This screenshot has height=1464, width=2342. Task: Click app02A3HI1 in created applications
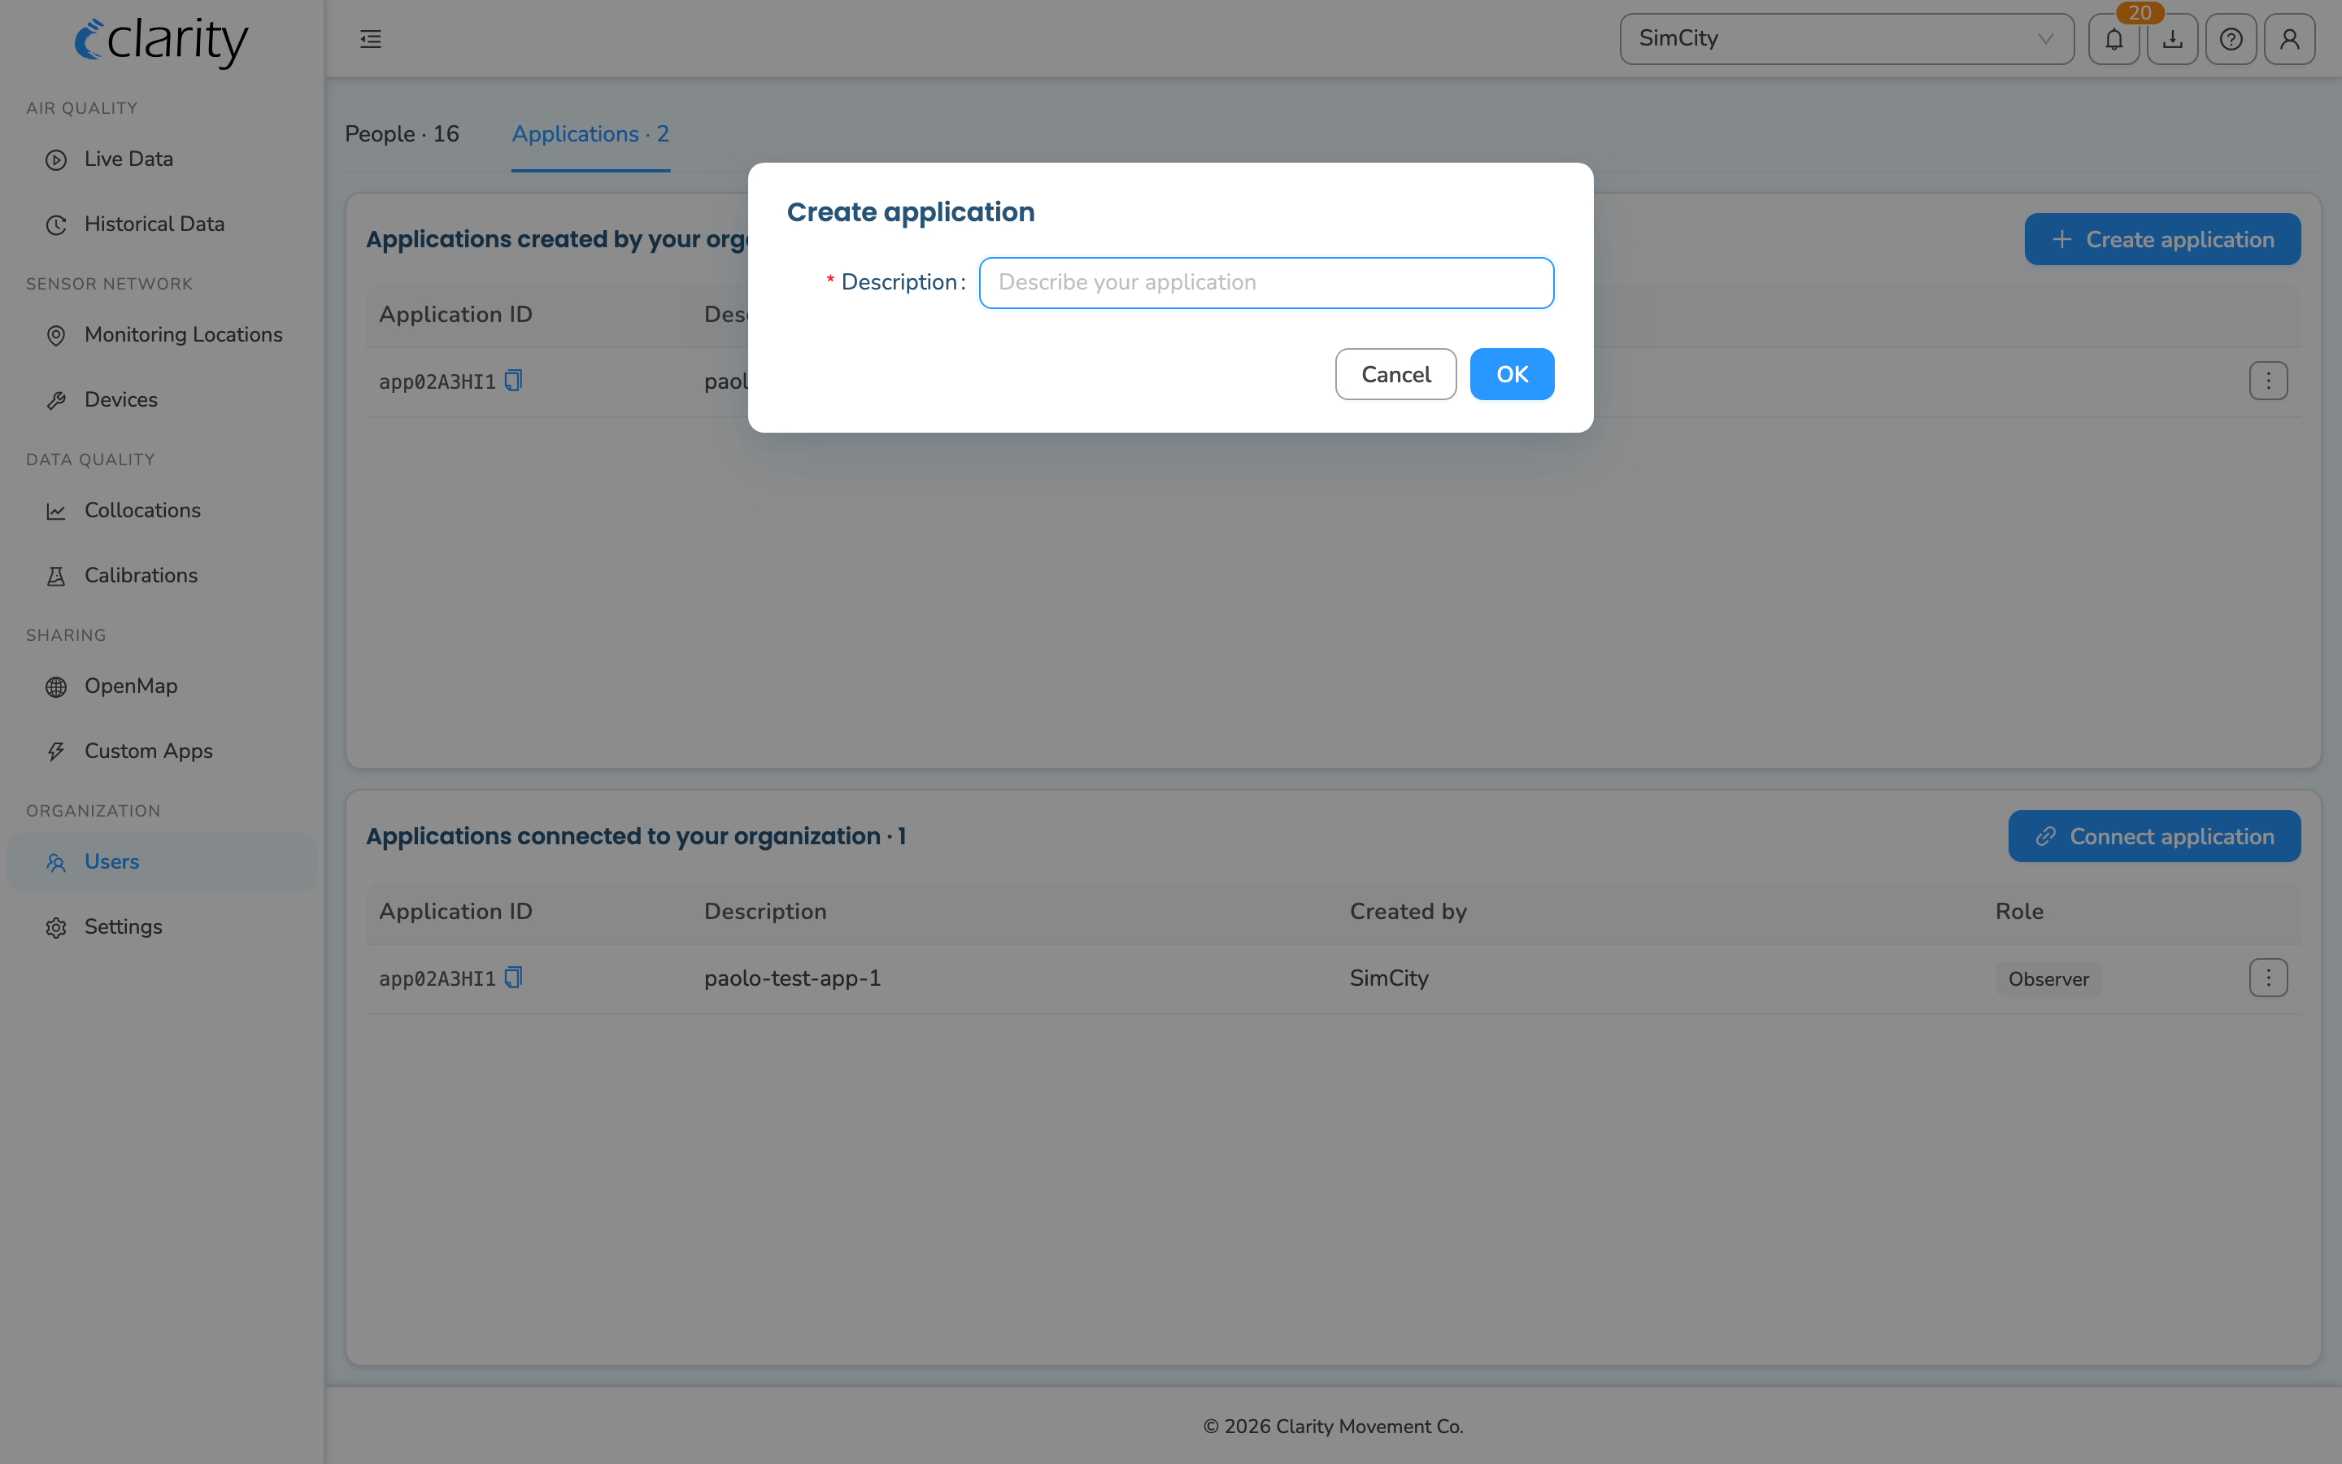[x=437, y=381]
